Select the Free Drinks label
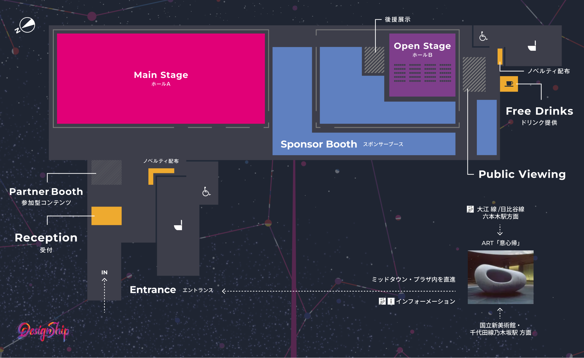Image resolution: width=584 pixels, height=358 pixels. pyautogui.click(x=539, y=111)
